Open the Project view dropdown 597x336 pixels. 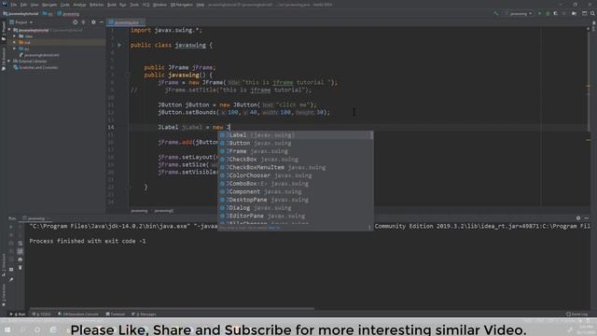coord(21,22)
